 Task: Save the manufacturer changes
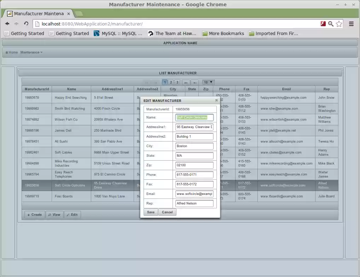tap(151, 212)
